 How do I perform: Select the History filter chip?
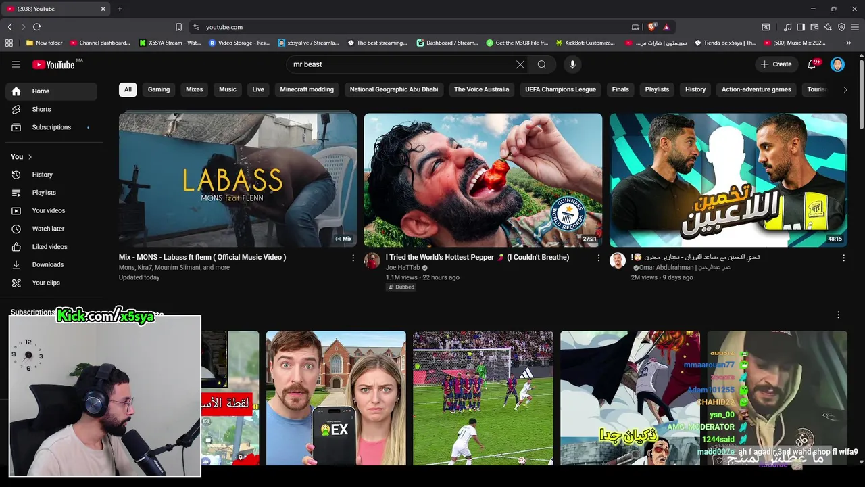(x=695, y=89)
